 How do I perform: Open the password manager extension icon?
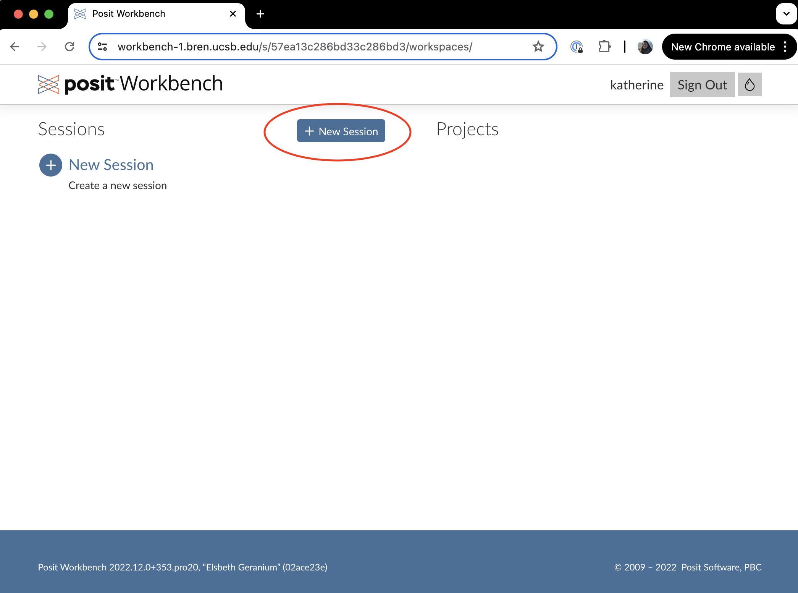pos(577,47)
